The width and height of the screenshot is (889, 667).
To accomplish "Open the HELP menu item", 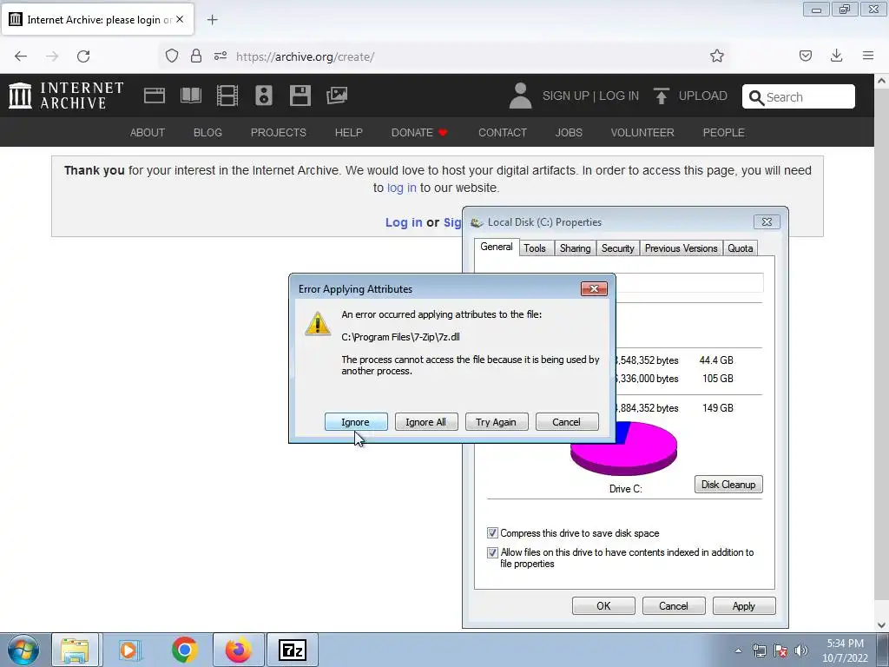I will (x=349, y=133).
